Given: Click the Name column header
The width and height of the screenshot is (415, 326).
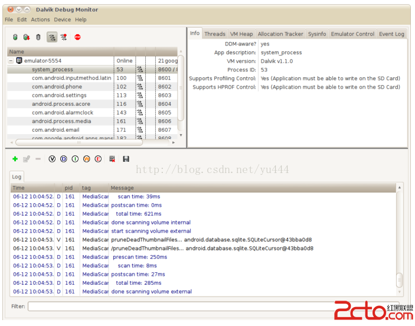Looking at the screenshot, I should [61, 51].
